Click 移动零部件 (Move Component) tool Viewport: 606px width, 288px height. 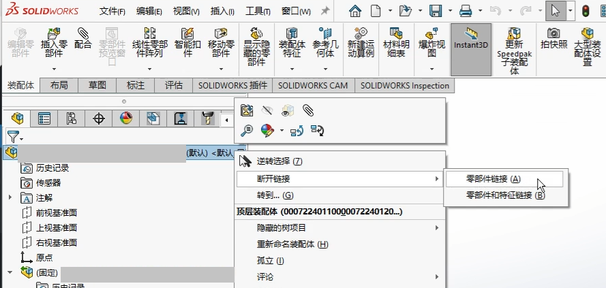point(221,42)
